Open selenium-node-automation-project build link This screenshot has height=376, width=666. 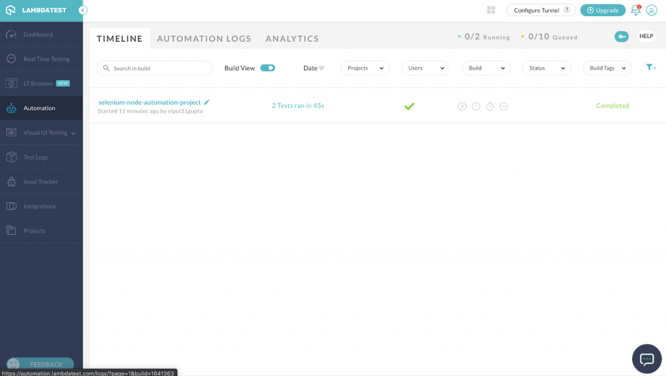click(150, 102)
